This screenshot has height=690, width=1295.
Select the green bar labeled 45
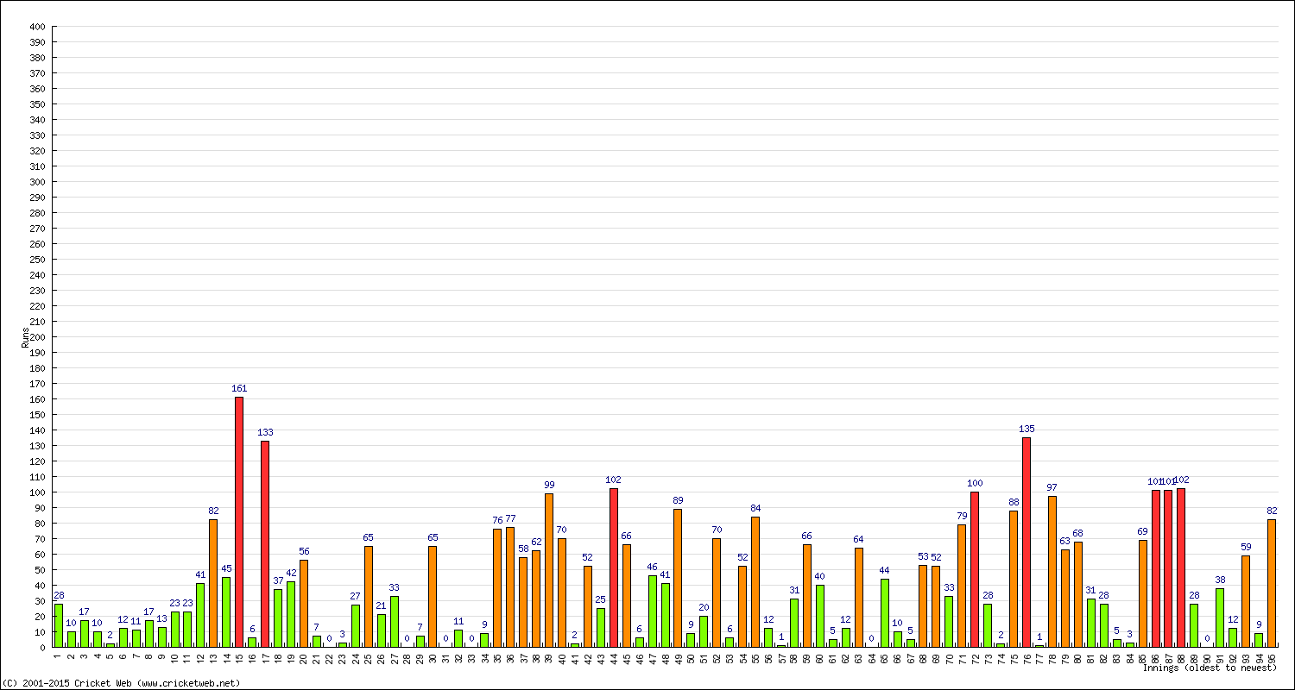[x=226, y=612]
